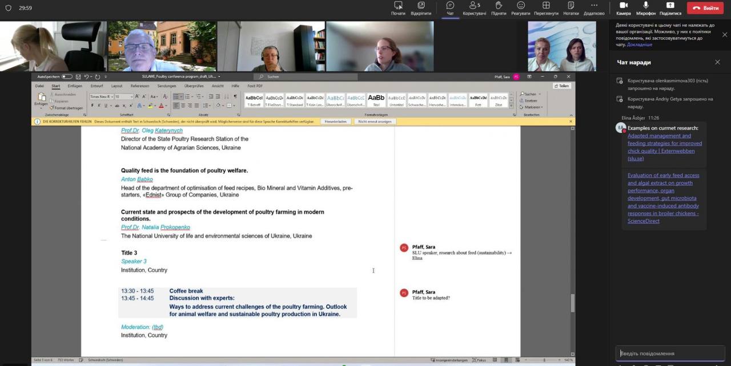
Task: Click the Word title bar Suchen search box
Action: (307, 76)
